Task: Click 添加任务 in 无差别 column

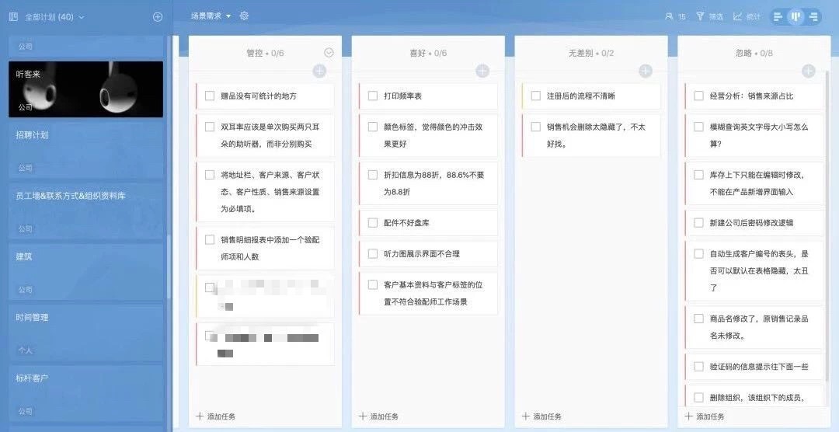Action: 542,416
